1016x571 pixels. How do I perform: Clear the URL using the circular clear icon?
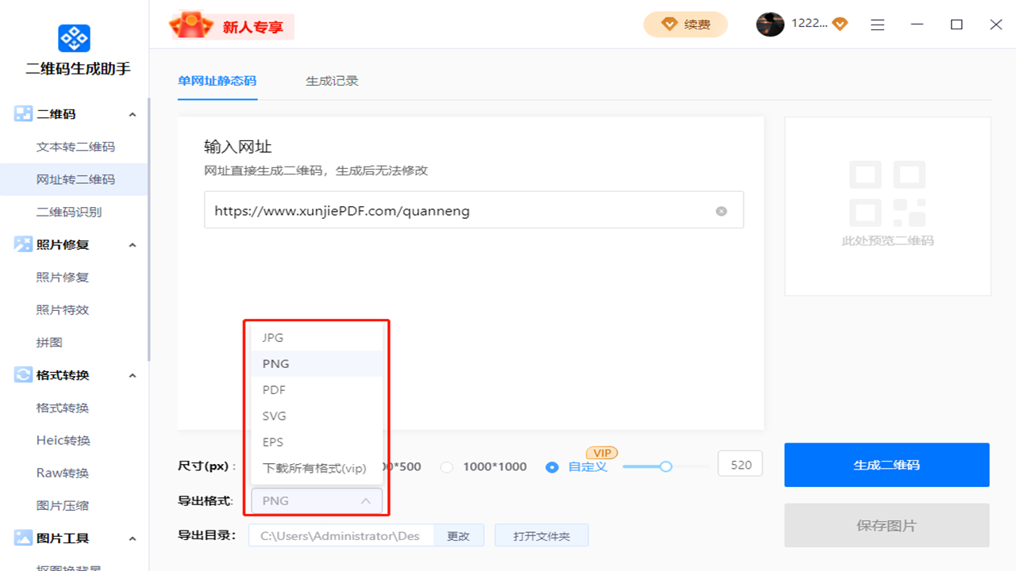[x=721, y=210]
